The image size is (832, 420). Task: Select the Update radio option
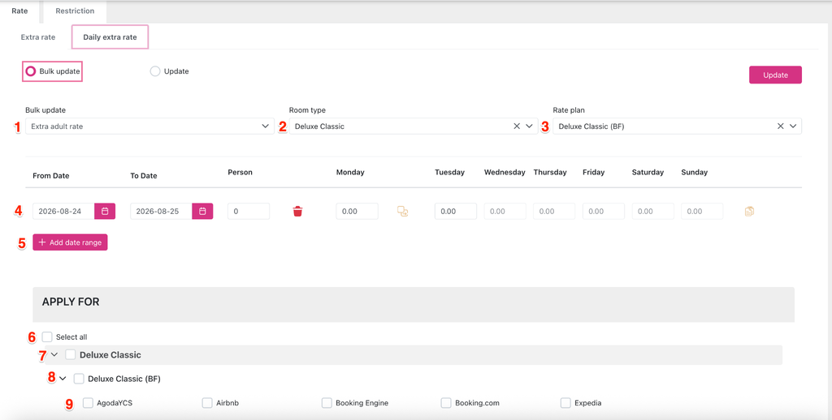[x=155, y=71]
